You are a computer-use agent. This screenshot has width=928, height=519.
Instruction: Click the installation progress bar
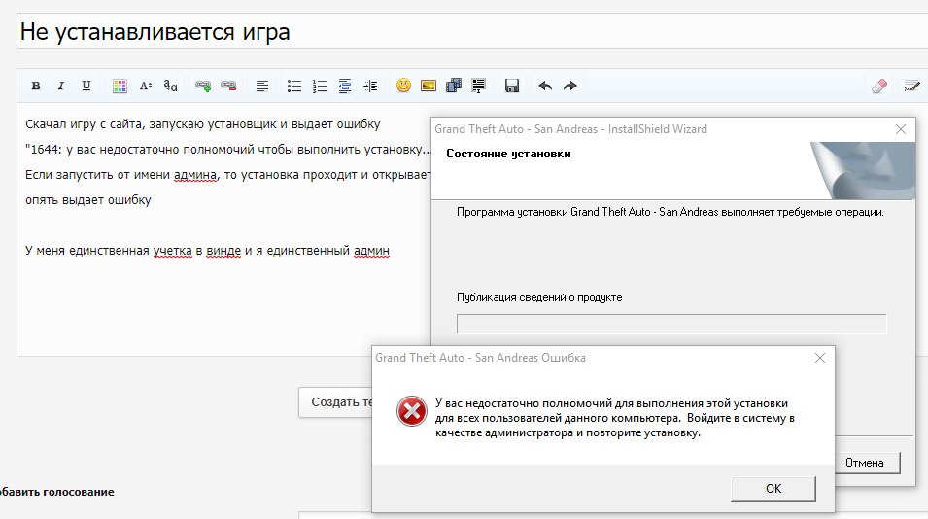click(x=671, y=324)
